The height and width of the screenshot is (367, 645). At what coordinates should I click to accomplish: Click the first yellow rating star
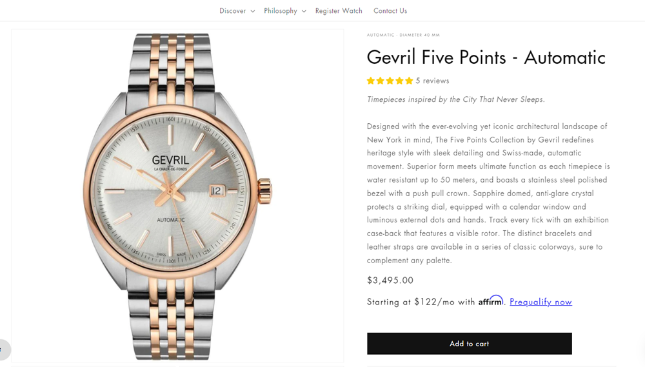click(371, 81)
